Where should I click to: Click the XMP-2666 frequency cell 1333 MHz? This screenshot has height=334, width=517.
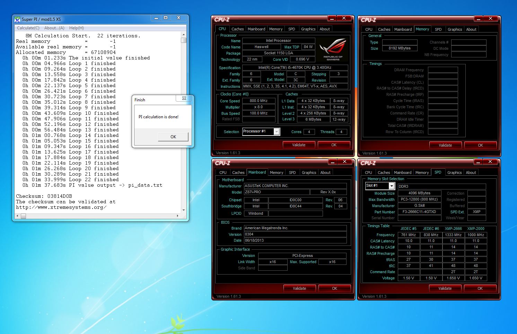pos(453,235)
